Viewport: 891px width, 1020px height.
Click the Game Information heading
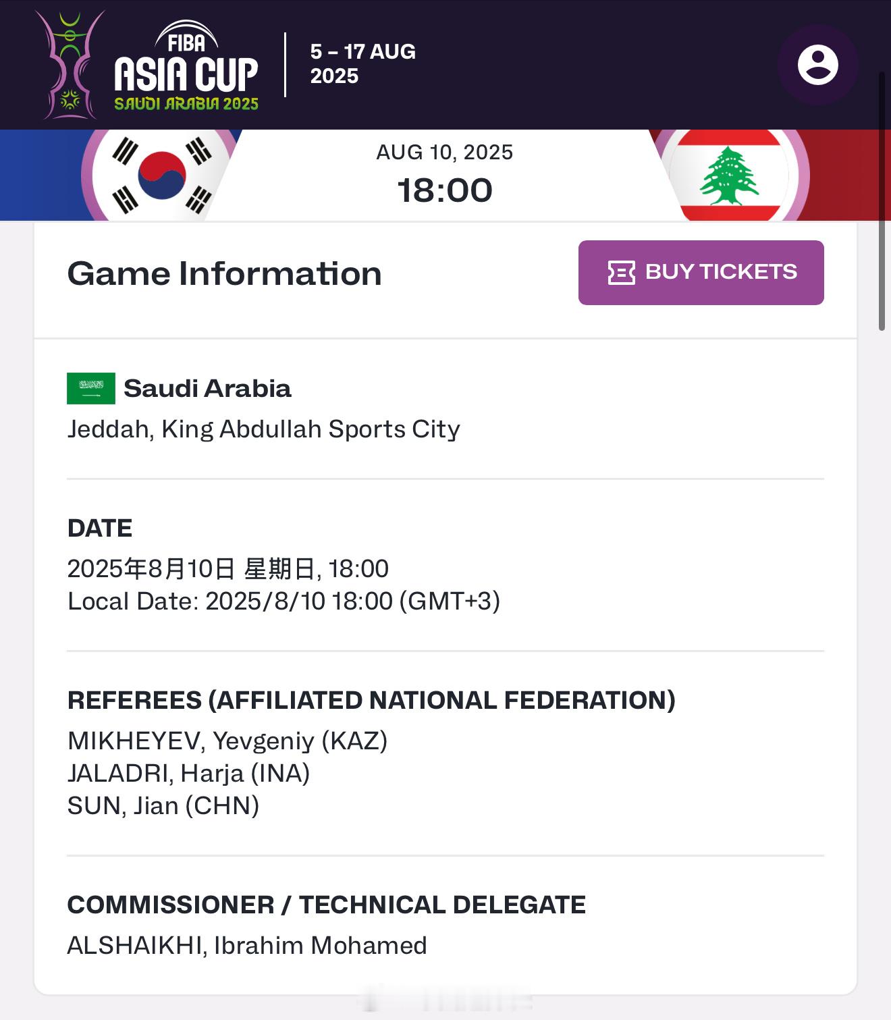pos(225,273)
